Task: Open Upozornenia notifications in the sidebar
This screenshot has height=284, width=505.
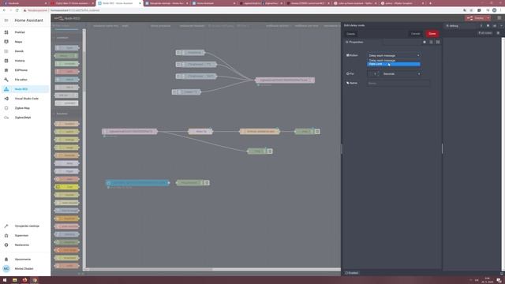Action: tap(25, 260)
